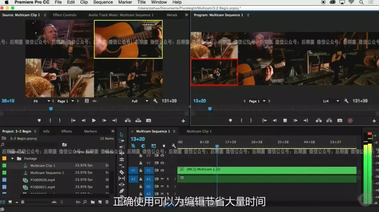Viewport: 379px width, 212px height.
Task: Toggle the lock on track V1
Action: [x=141, y=171]
